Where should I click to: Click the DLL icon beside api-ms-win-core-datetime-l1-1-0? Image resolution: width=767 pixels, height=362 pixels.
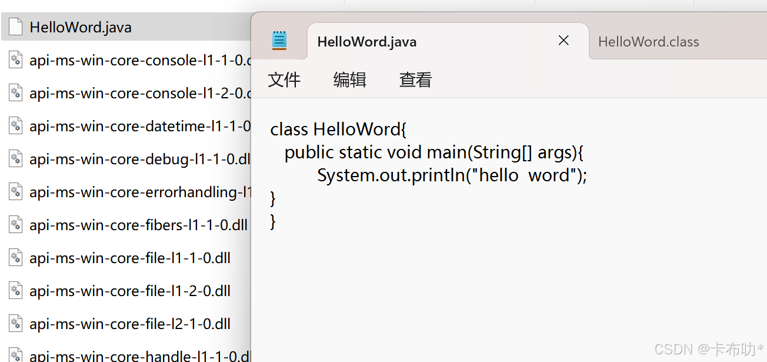coord(15,125)
